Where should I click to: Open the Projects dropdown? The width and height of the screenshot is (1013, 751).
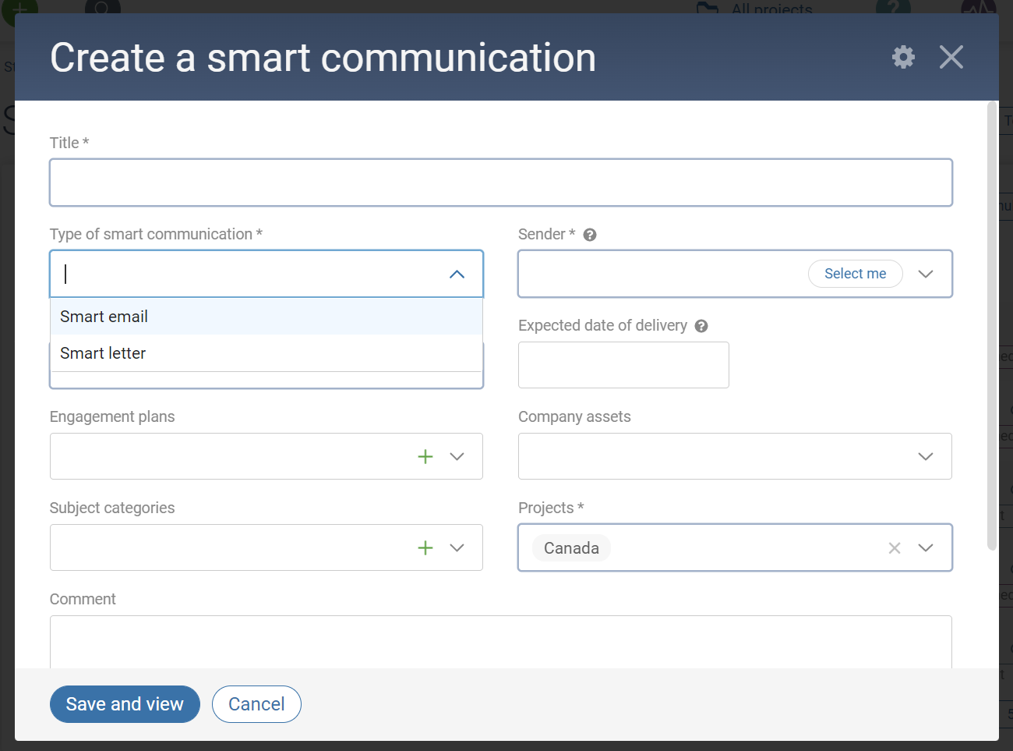click(x=926, y=547)
